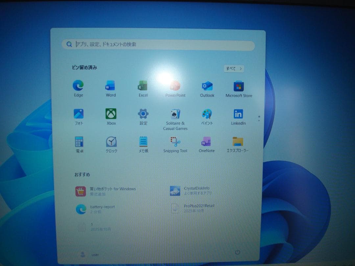Screen dimensions: 355x266
Task: Launch PowerPoint from the pinned grid
Action: (x=175, y=89)
